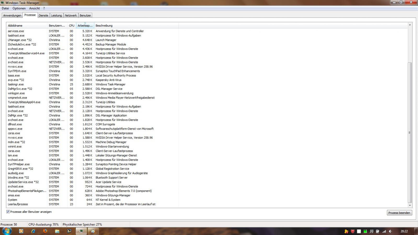
Task: Click the red Kaspersky tray icon
Action: point(353,231)
